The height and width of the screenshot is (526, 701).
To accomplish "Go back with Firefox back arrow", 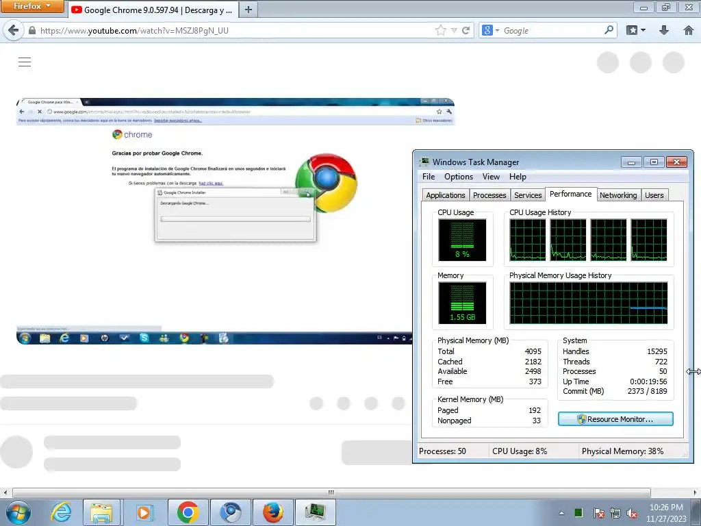I will pos(14,30).
